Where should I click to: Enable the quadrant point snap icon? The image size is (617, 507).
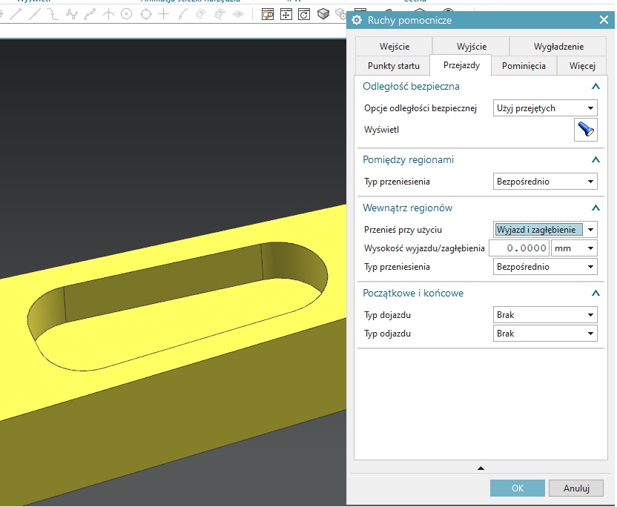[x=146, y=15]
